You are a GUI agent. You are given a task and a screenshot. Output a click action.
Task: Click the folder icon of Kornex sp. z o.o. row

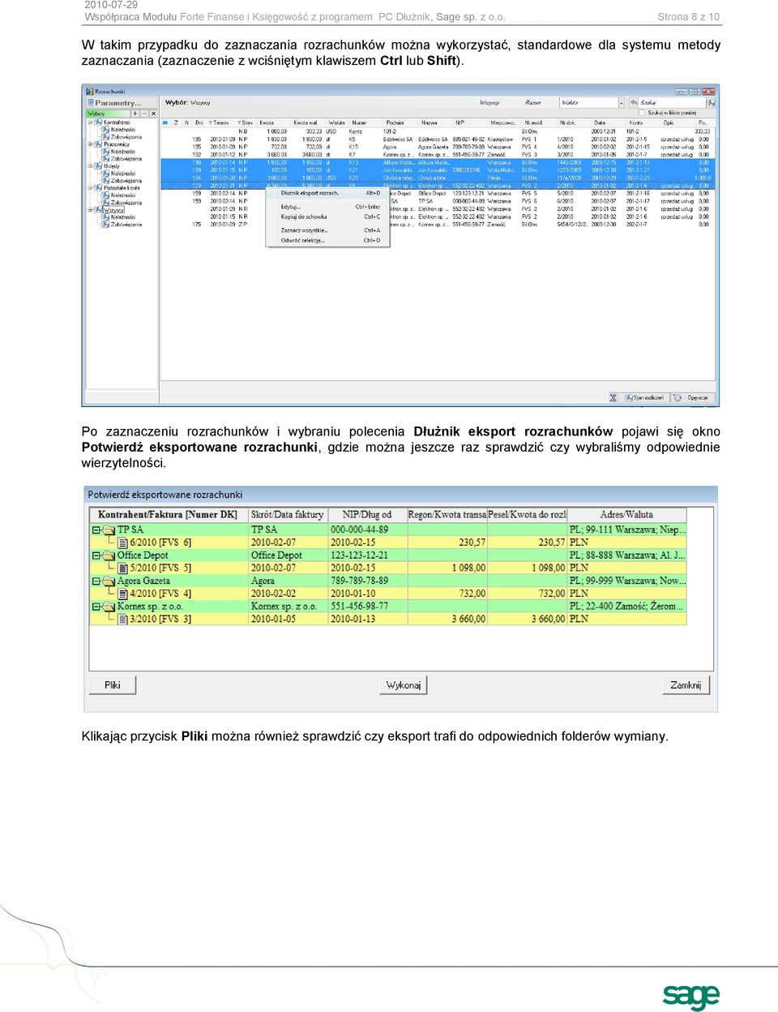pos(109,607)
